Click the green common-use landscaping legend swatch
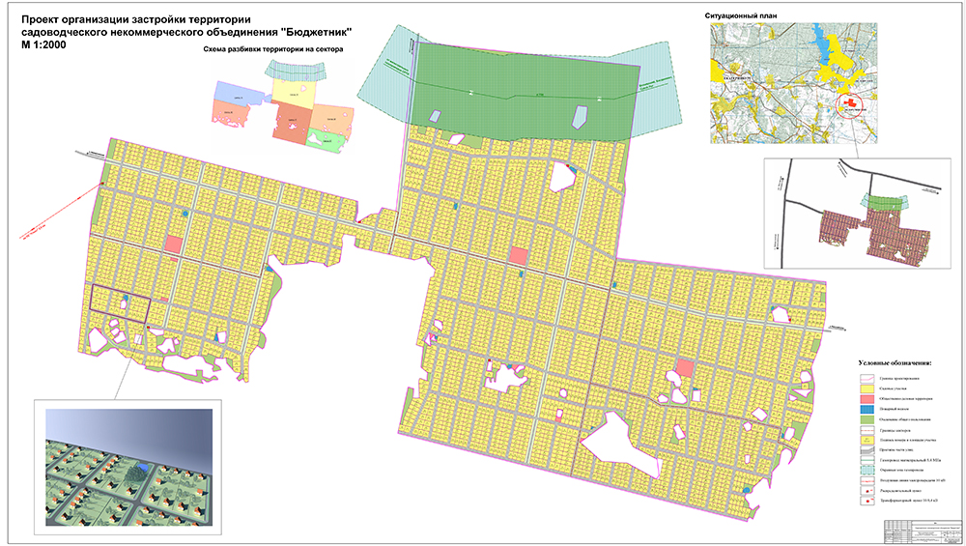Screen dimensions: 966x546 coord(868,421)
